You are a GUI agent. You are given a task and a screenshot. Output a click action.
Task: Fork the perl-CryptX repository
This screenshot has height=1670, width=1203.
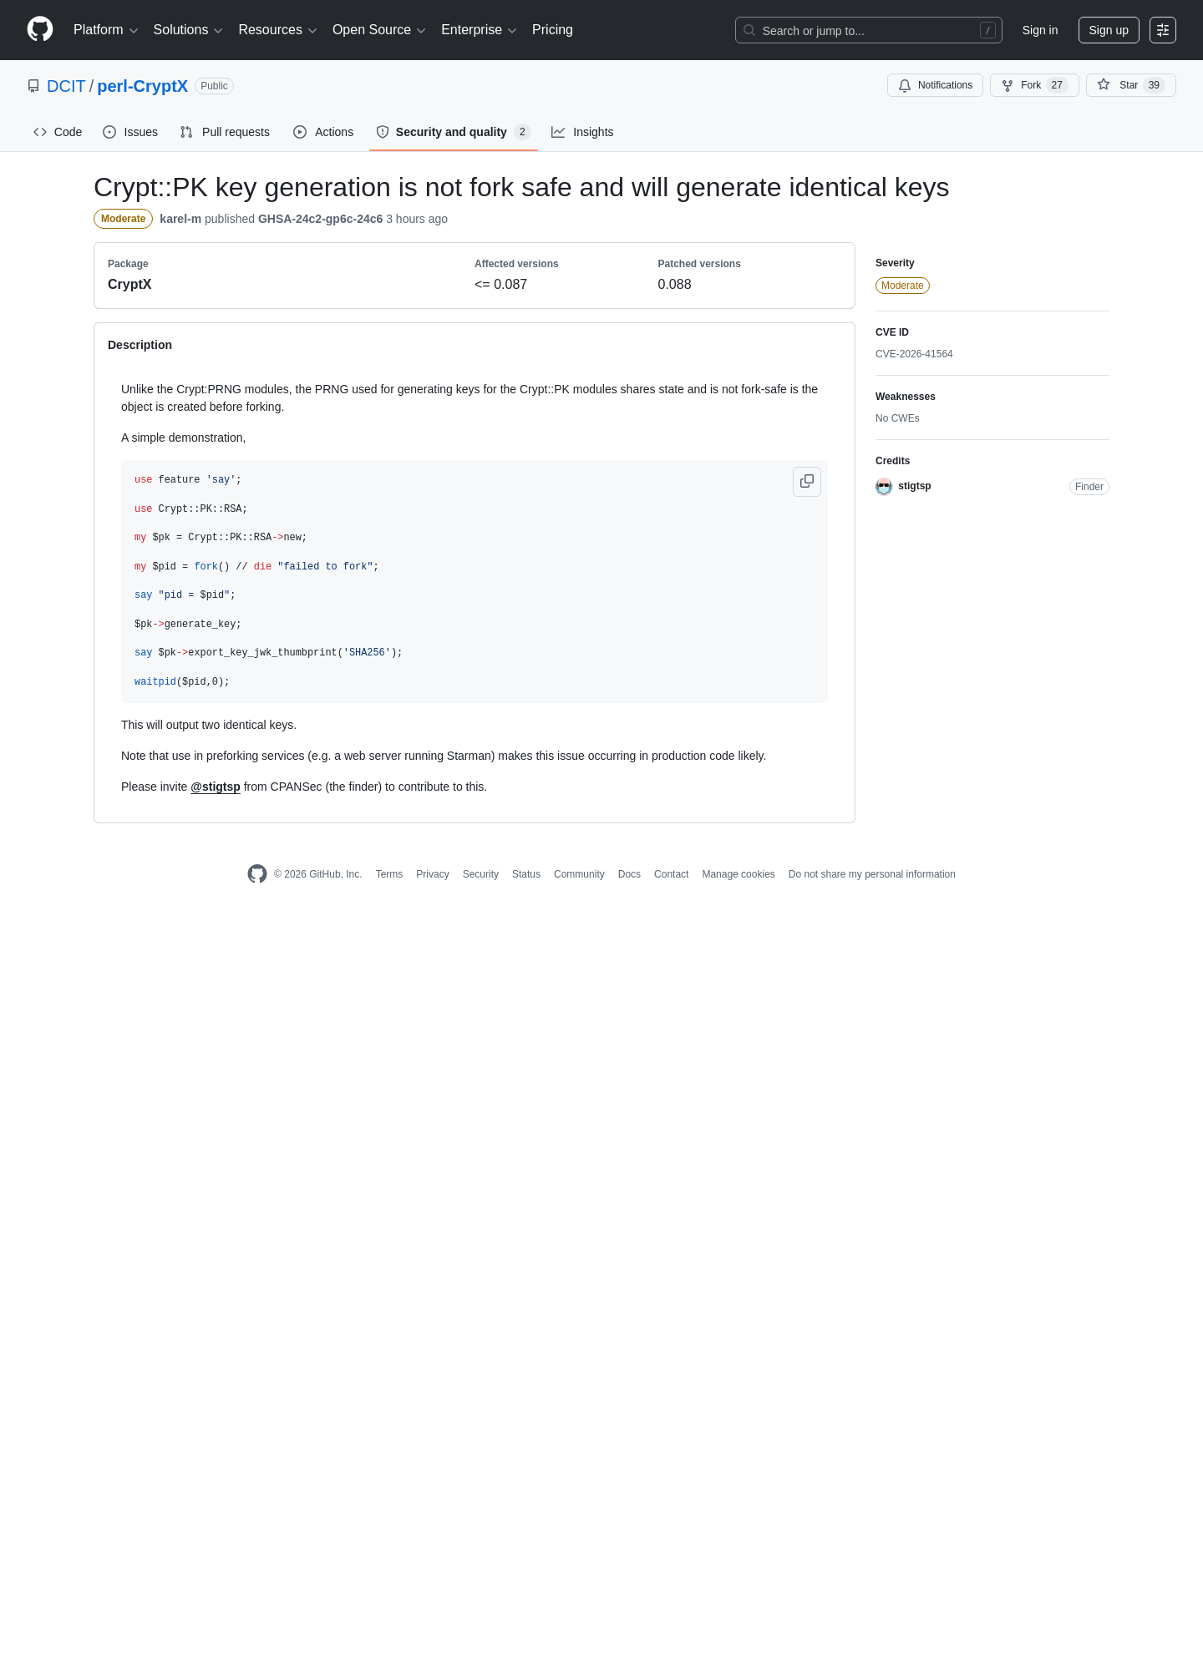(1034, 85)
